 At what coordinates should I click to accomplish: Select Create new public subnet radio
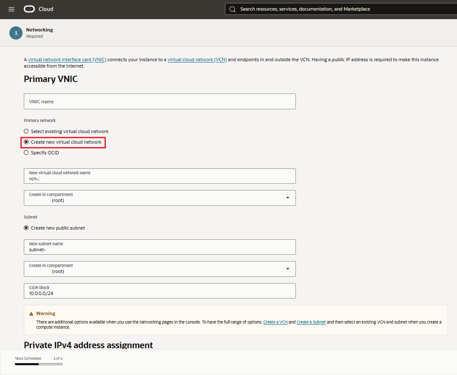click(26, 228)
